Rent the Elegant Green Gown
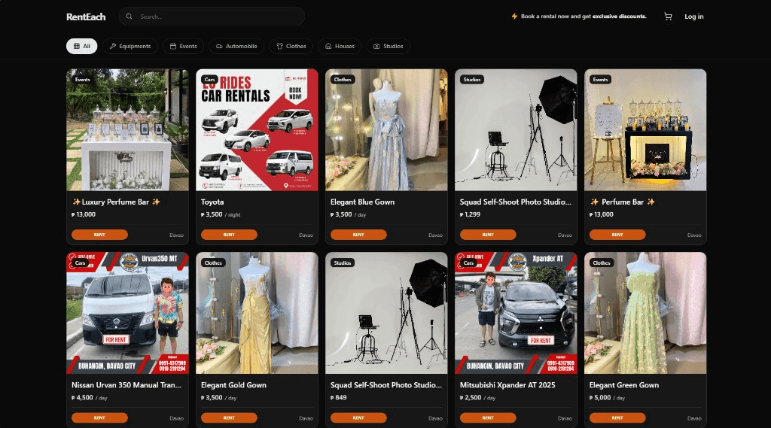 coord(617,417)
